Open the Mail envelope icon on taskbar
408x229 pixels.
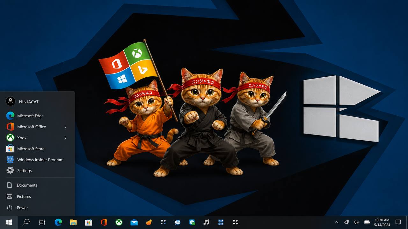pos(134,222)
